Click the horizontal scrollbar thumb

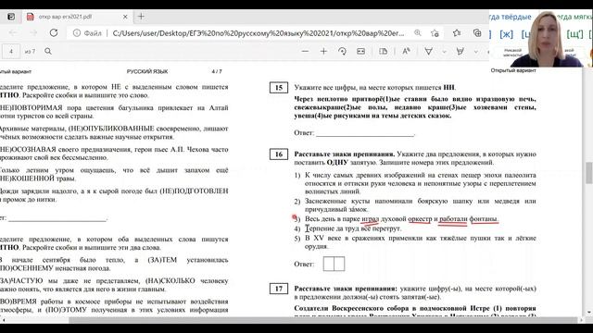(x=323, y=320)
